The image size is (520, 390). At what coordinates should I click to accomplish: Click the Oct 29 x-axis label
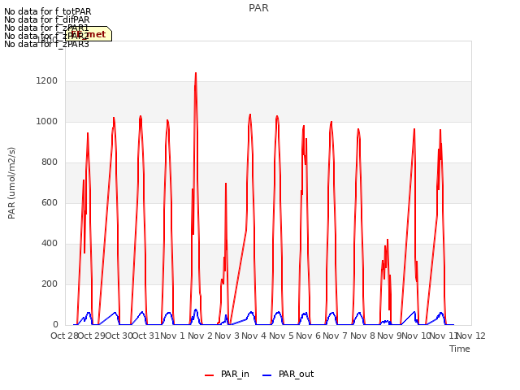[x=92, y=336]
